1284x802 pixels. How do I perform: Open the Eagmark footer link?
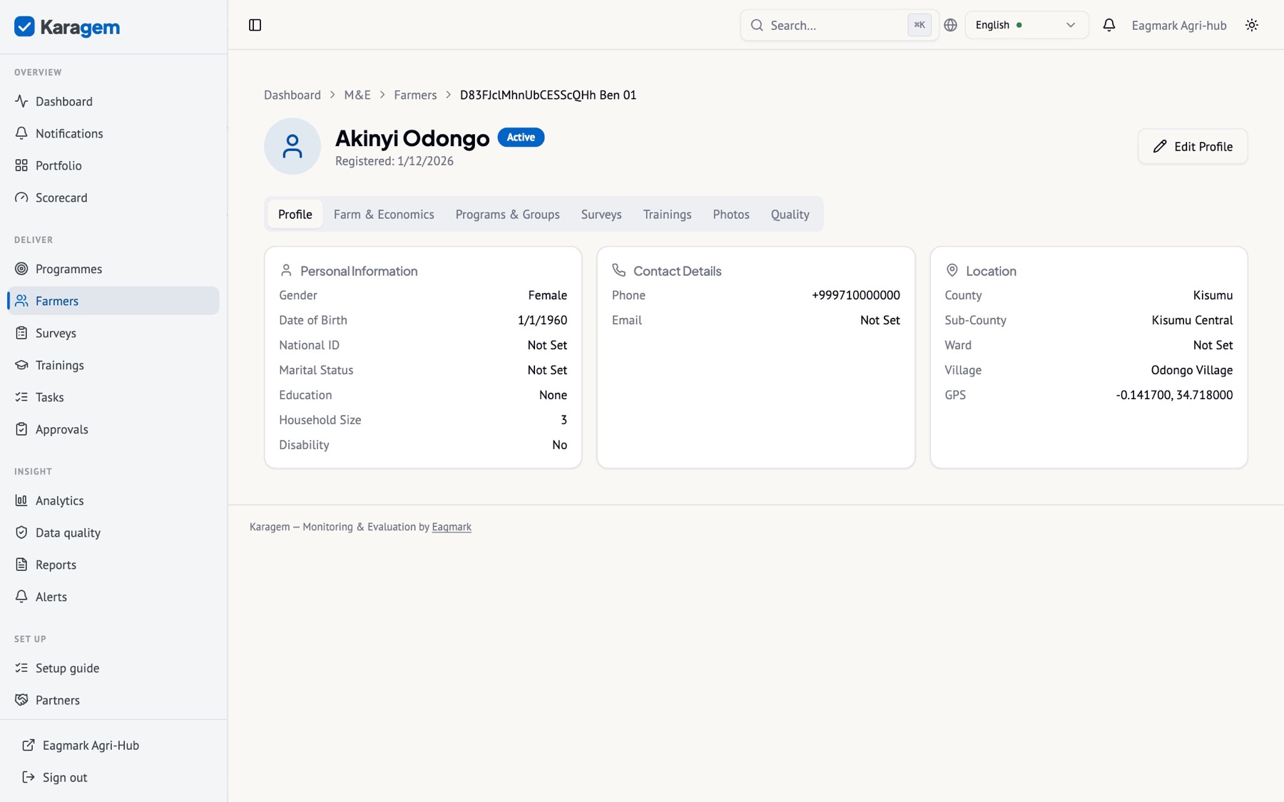coord(452,527)
